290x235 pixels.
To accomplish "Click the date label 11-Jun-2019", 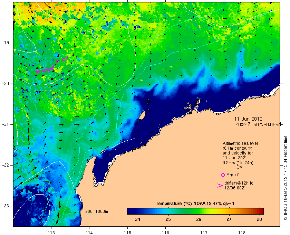I will 248,119.
